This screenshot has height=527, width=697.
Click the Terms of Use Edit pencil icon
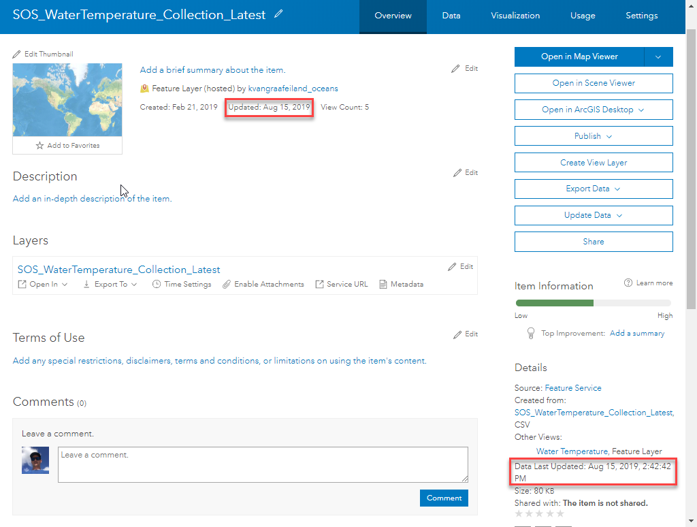pos(457,334)
